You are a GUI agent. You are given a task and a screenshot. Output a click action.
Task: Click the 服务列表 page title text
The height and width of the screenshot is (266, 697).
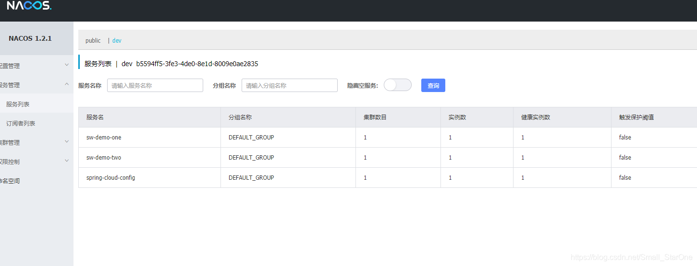98,64
